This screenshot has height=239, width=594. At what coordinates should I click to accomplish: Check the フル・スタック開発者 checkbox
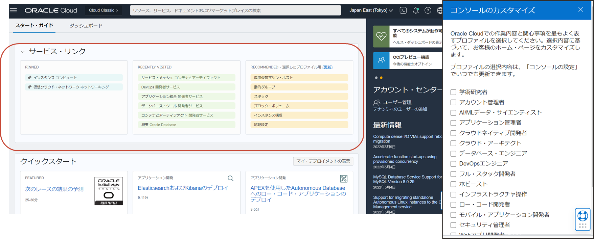[x=453, y=174]
